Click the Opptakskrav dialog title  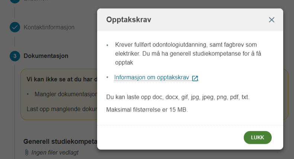[129, 20]
